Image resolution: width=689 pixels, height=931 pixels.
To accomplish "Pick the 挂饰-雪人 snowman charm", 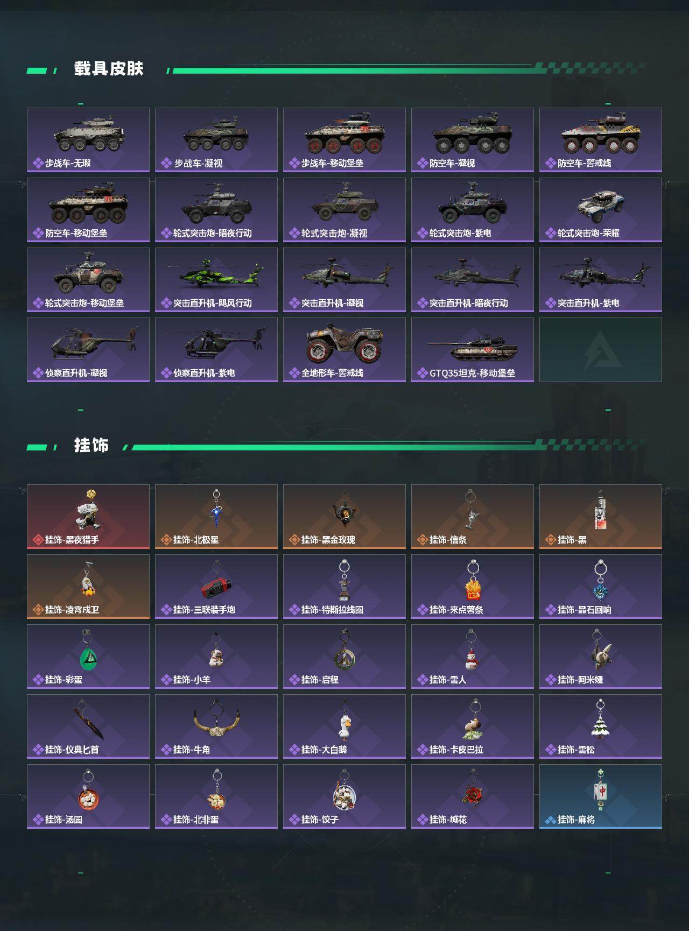I will tap(473, 657).
